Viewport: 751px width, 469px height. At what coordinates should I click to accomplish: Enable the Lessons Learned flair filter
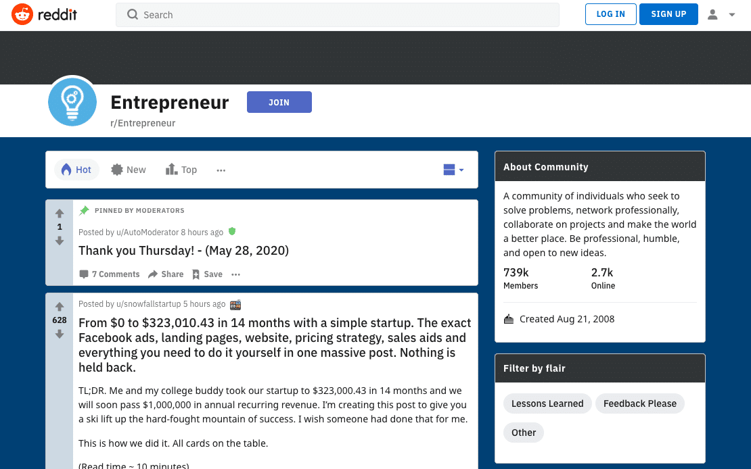coord(547,403)
